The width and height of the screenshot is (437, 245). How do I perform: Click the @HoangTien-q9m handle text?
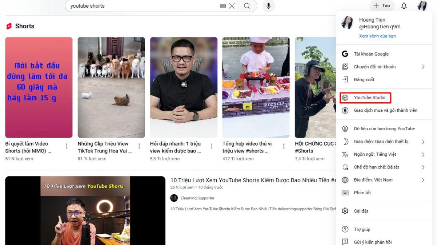click(380, 26)
